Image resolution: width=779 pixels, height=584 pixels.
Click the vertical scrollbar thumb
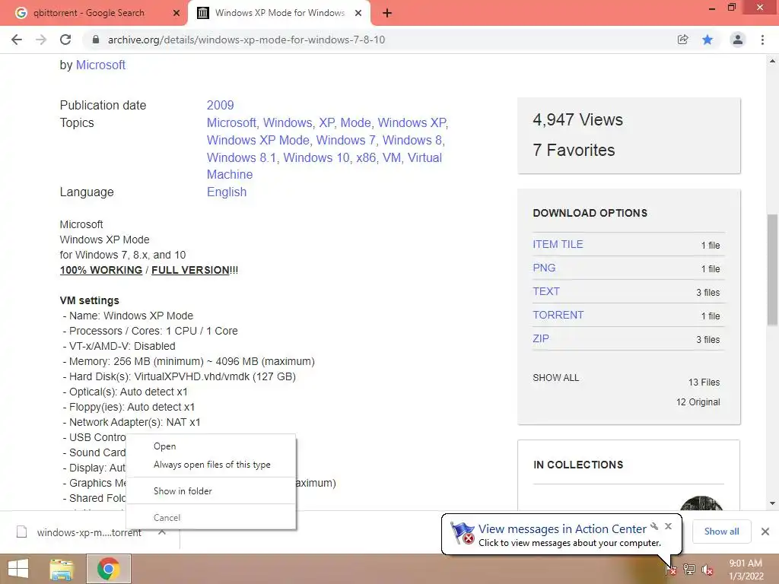pyautogui.click(x=772, y=270)
